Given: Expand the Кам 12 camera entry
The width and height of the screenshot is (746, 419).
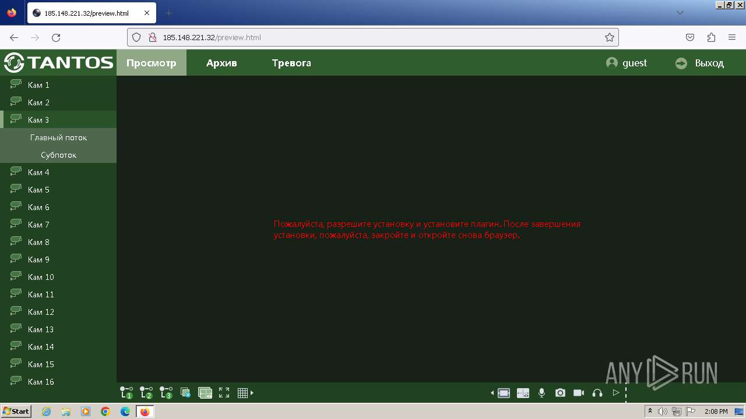Looking at the screenshot, I should 58,312.
